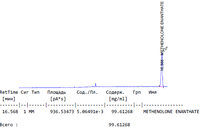This screenshot has height=129, width=203.
Task: Select the area value 936.53473
Action: point(62,112)
